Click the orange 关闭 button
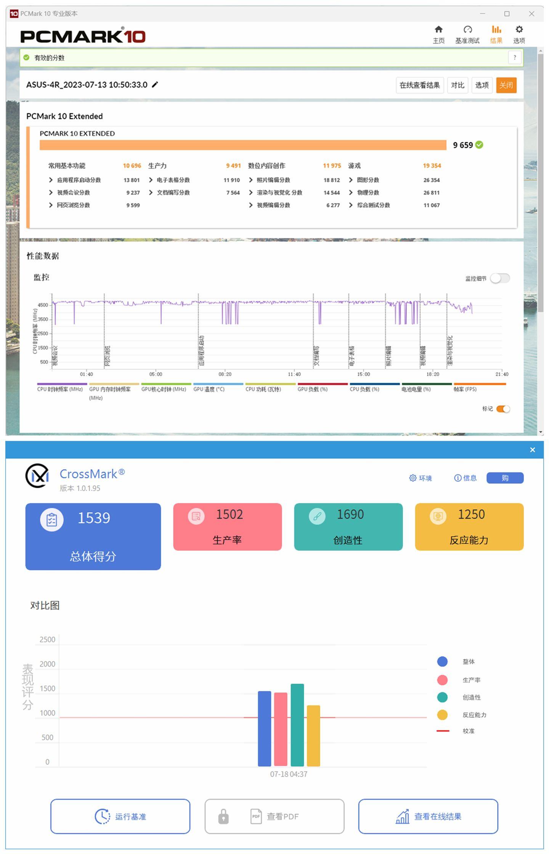 coord(506,85)
